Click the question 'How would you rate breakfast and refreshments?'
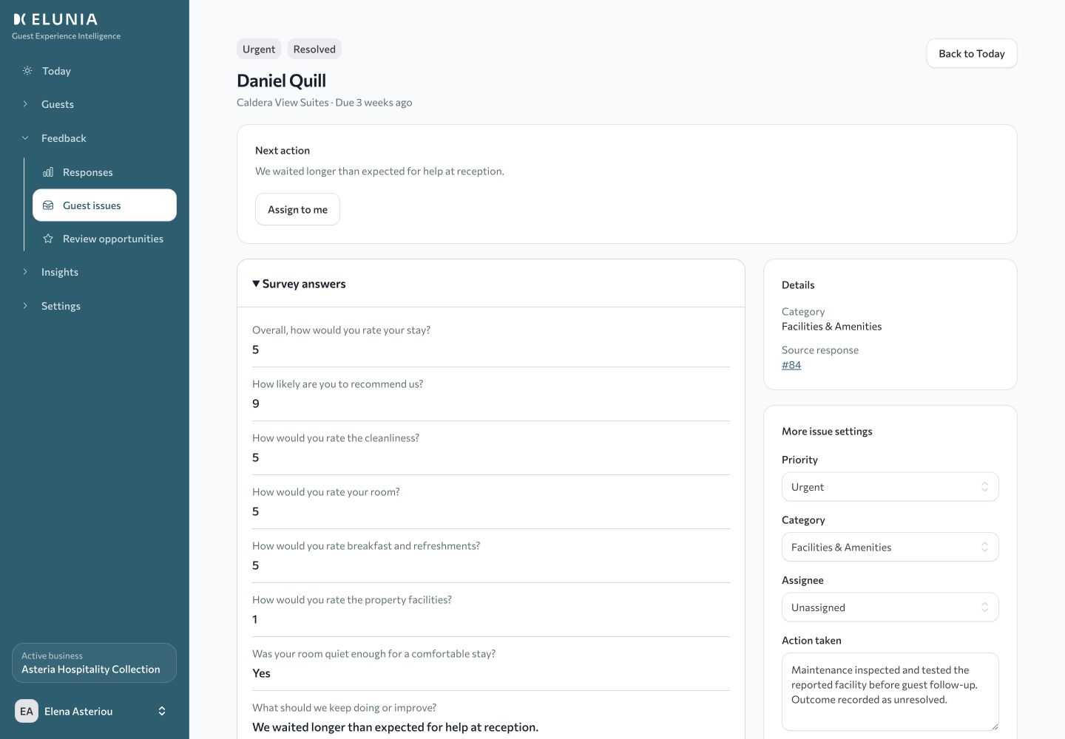The width and height of the screenshot is (1065, 739). coord(366,546)
